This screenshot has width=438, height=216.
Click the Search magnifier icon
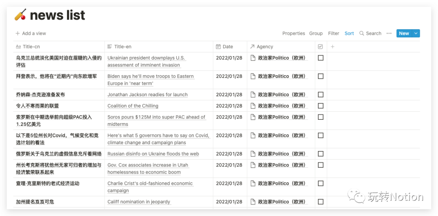(362, 33)
